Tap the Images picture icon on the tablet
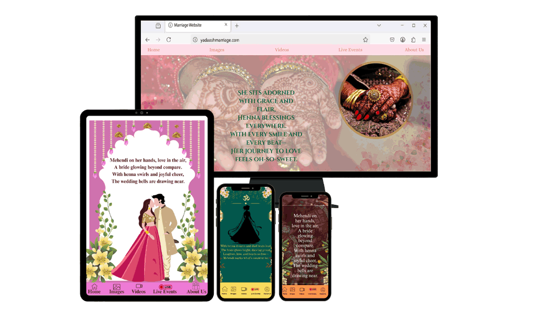 click(x=117, y=286)
